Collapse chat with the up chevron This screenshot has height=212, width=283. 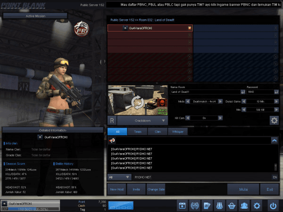click(x=275, y=140)
